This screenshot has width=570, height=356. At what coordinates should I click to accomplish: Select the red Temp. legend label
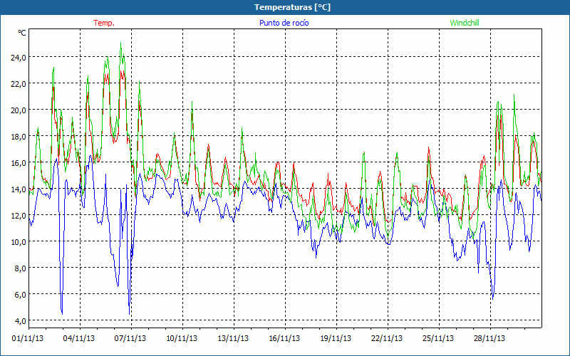click(x=104, y=23)
